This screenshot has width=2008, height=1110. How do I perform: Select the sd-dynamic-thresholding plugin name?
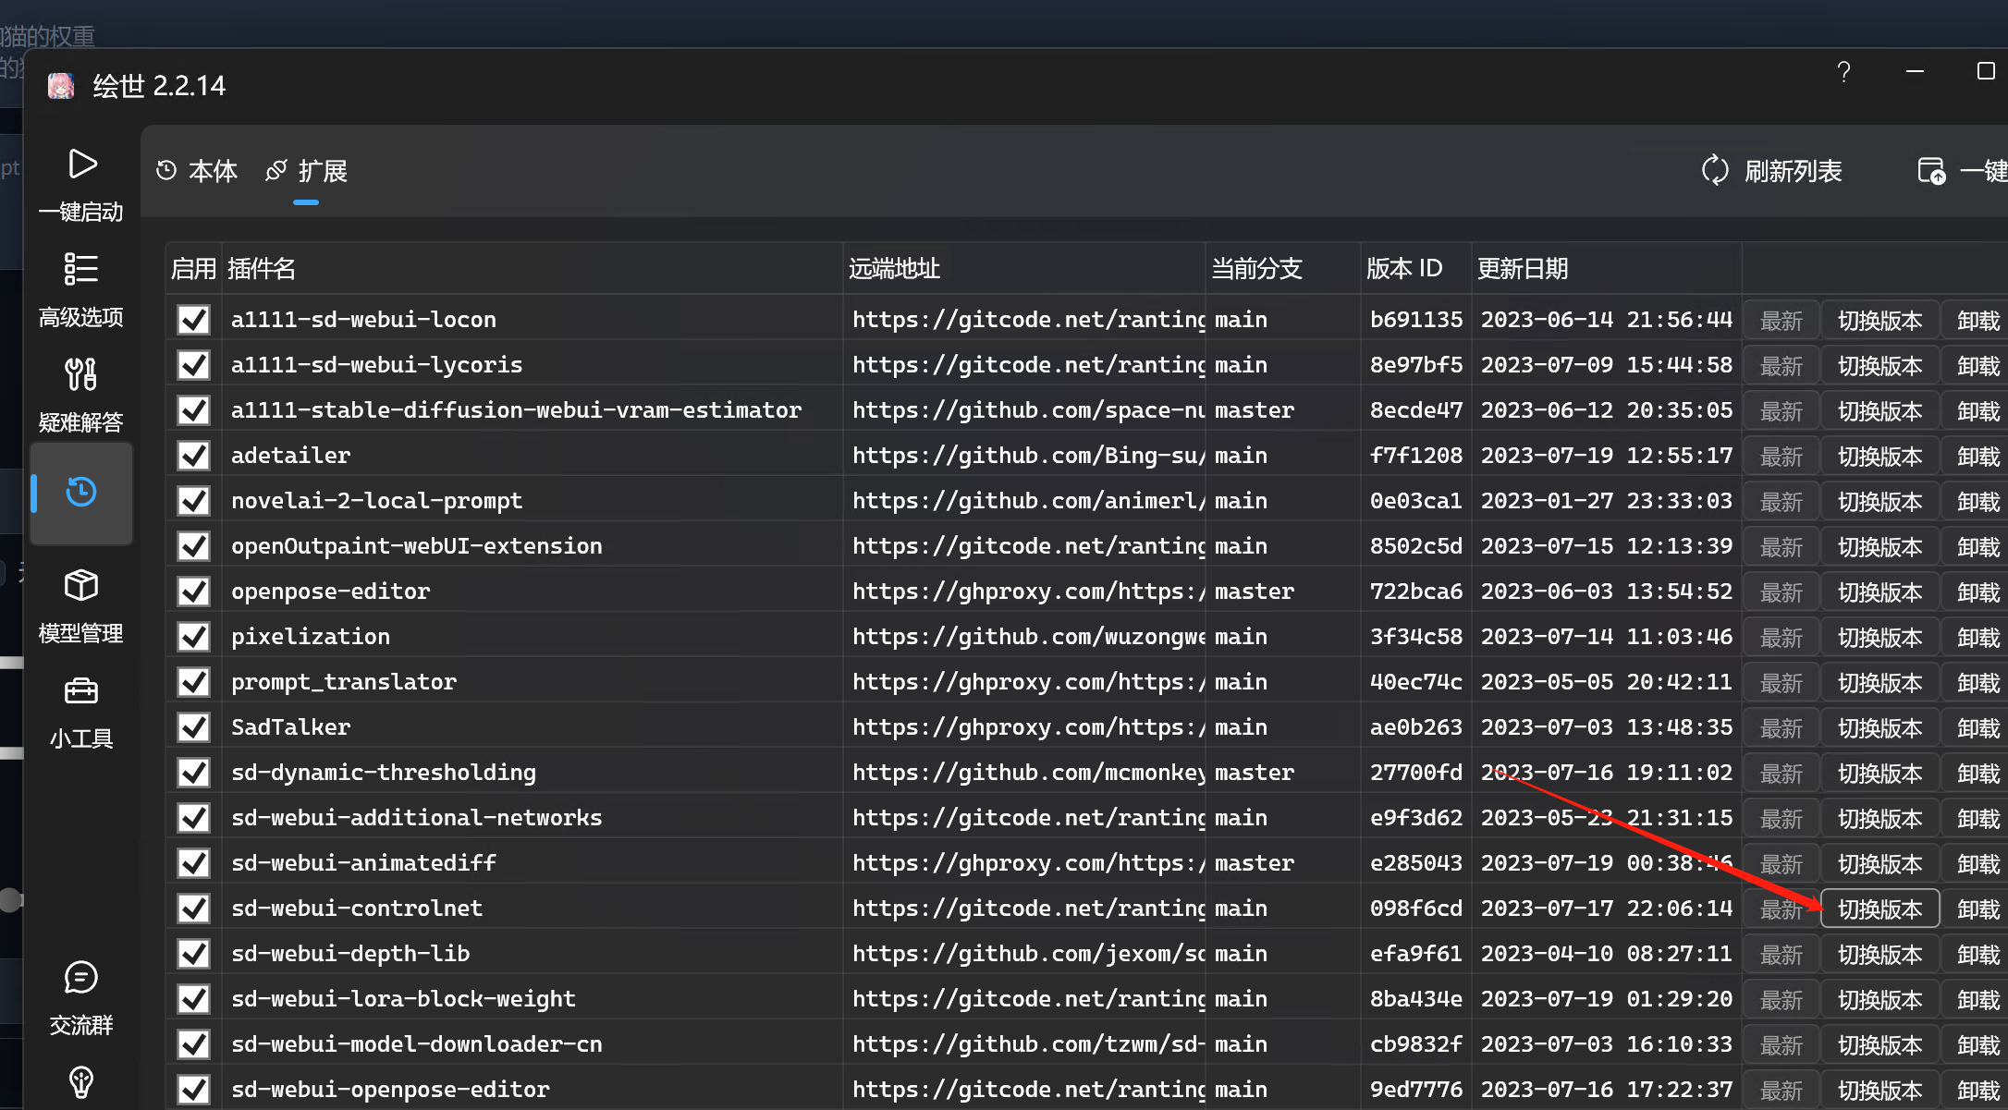click(384, 773)
